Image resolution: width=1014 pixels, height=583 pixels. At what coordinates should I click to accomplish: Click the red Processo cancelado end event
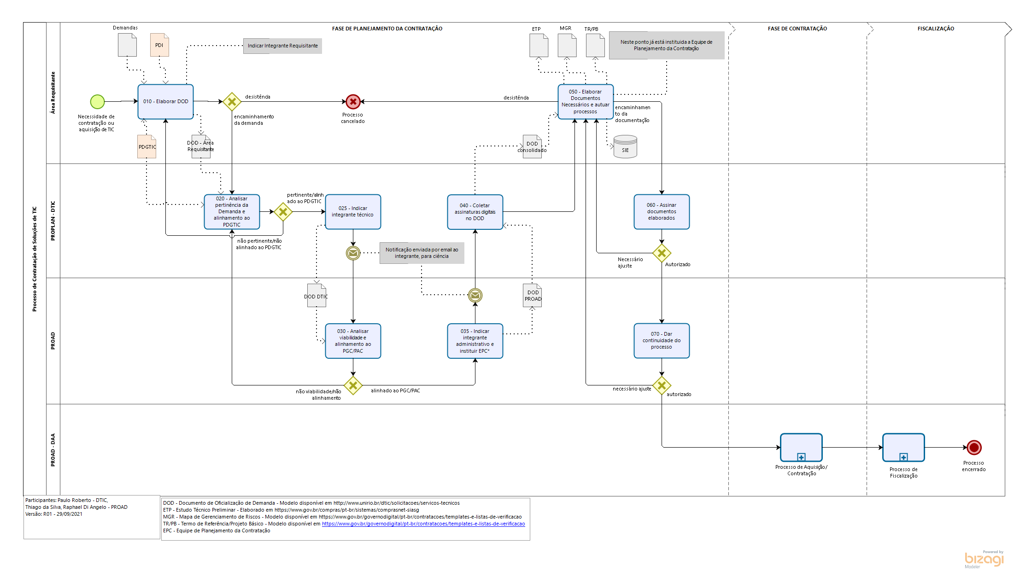tap(353, 101)
